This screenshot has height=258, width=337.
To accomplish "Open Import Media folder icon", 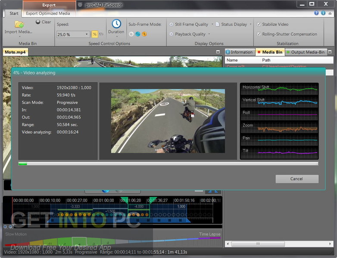I will pyautogui.click(x=19, y=25).
